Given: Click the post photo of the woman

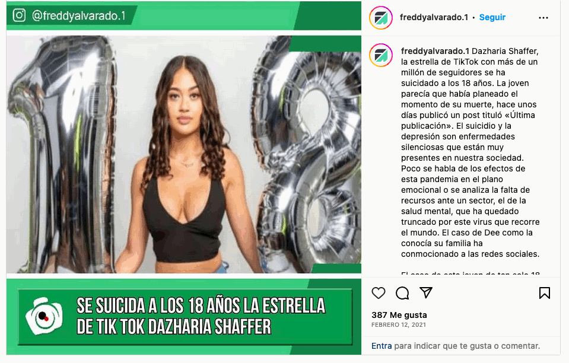Looking at the screenshot, I should point(183,154).
